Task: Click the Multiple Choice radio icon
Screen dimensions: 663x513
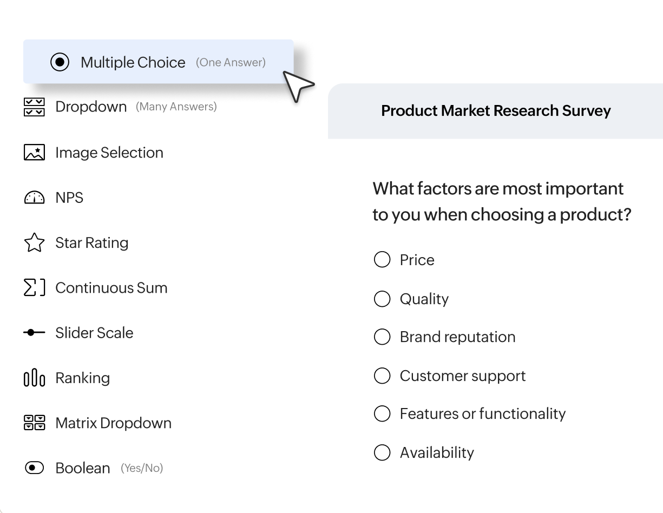Action: pyautogui.click(x=60, y=62)
